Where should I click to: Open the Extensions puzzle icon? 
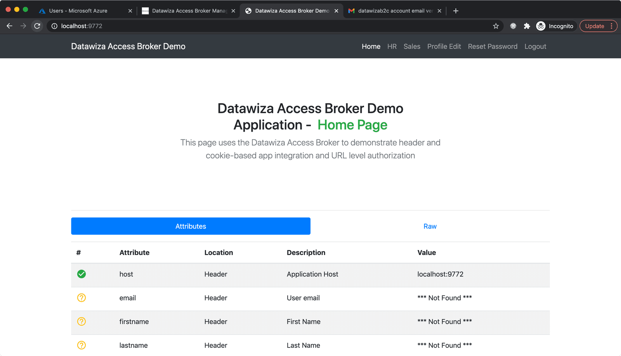[527, 26]
